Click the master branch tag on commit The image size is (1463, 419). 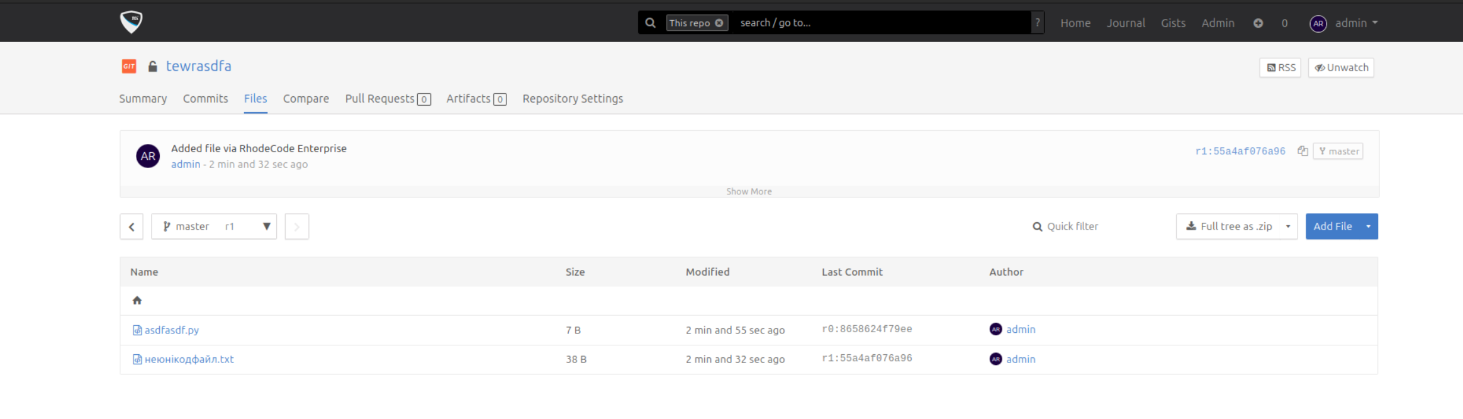pyautogui.click(x=1338, y=151)
